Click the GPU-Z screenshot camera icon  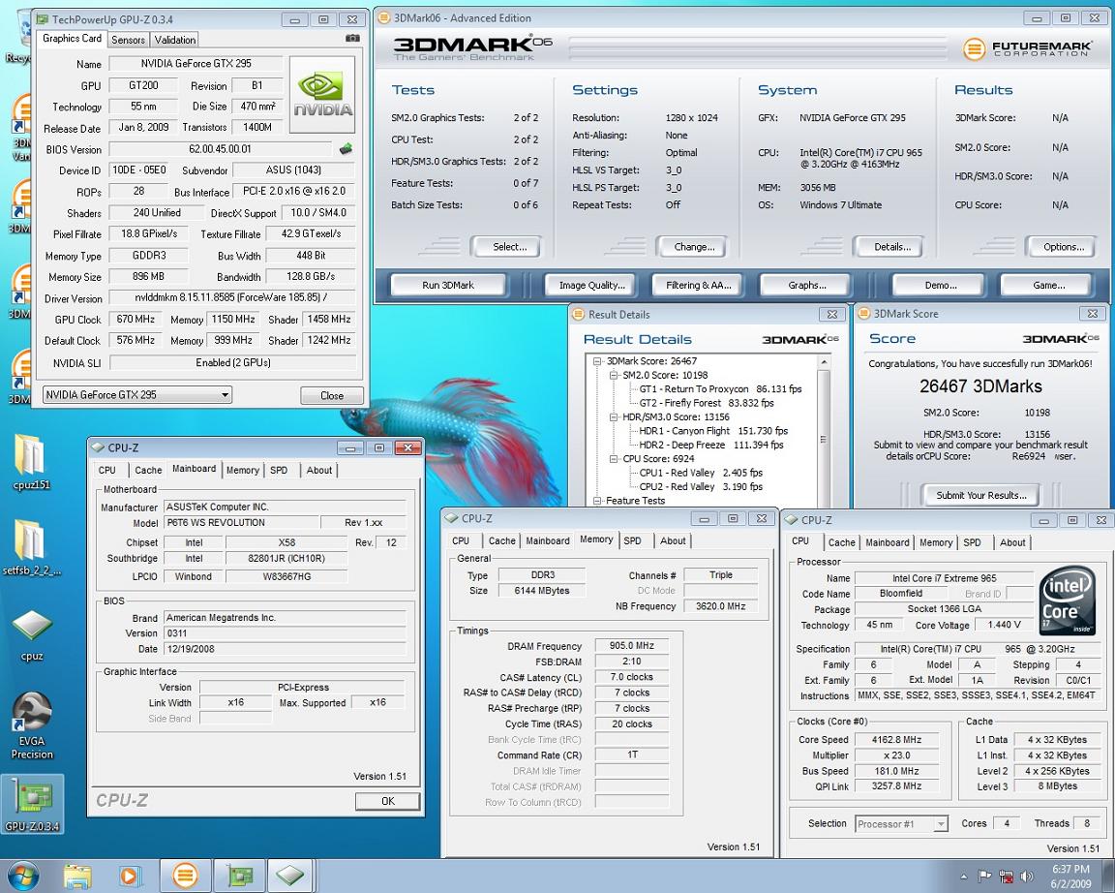pyautogui.click(x=352, y=39)
